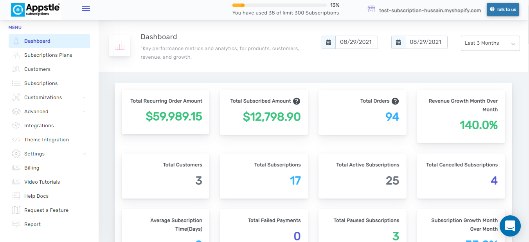Click the Subscriptions Plans sidebar icon
Screen dimensions: 529x242
(x=16, y=55)
